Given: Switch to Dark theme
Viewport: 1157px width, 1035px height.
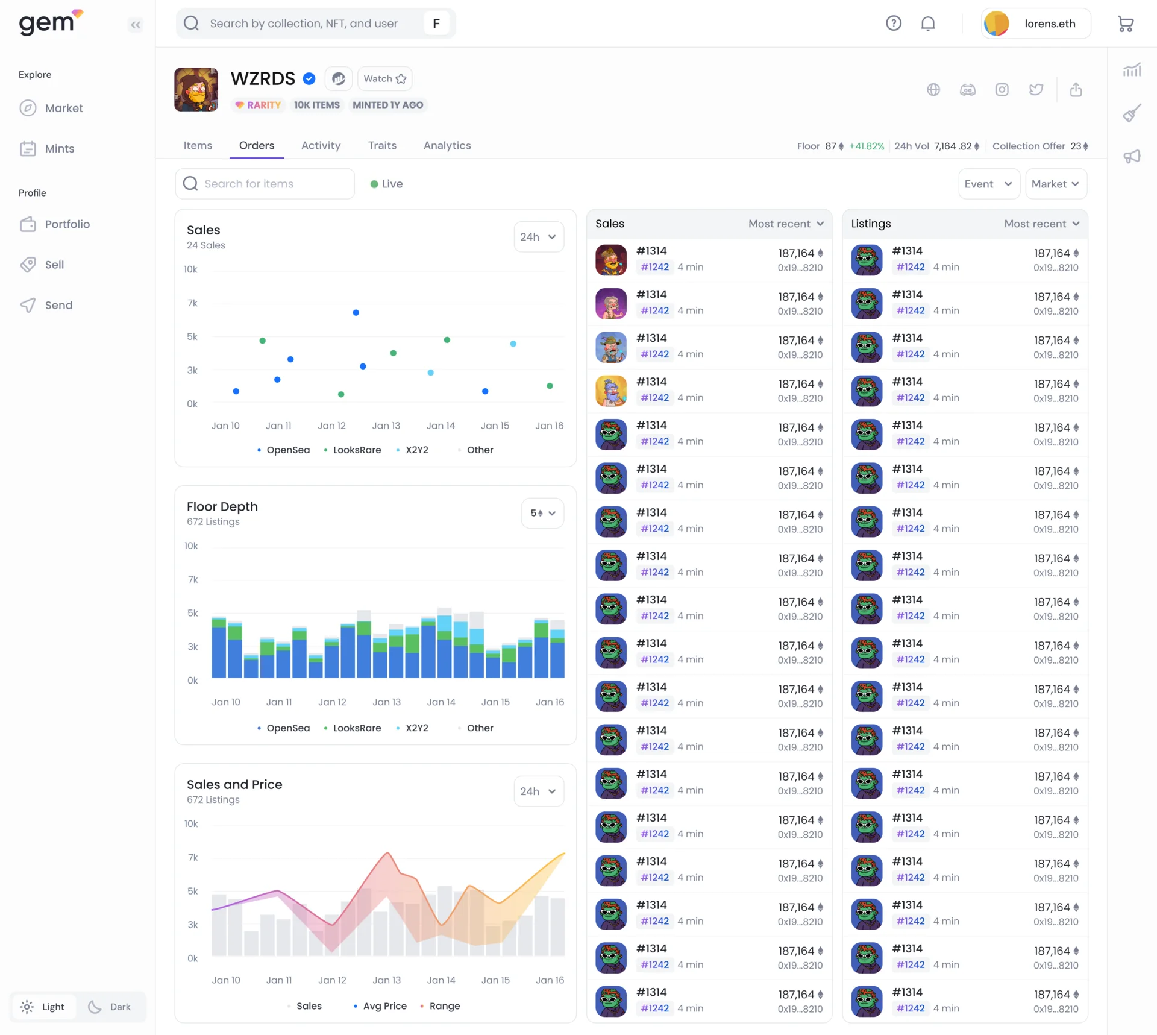Looking at the screenshot, I should click(110, 1007).
